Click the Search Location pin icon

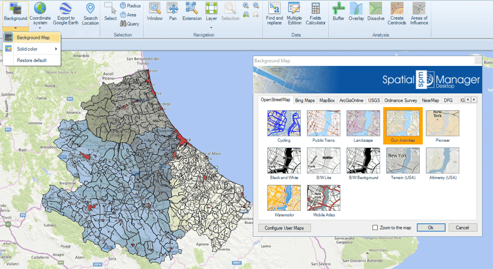click(90, 8)
